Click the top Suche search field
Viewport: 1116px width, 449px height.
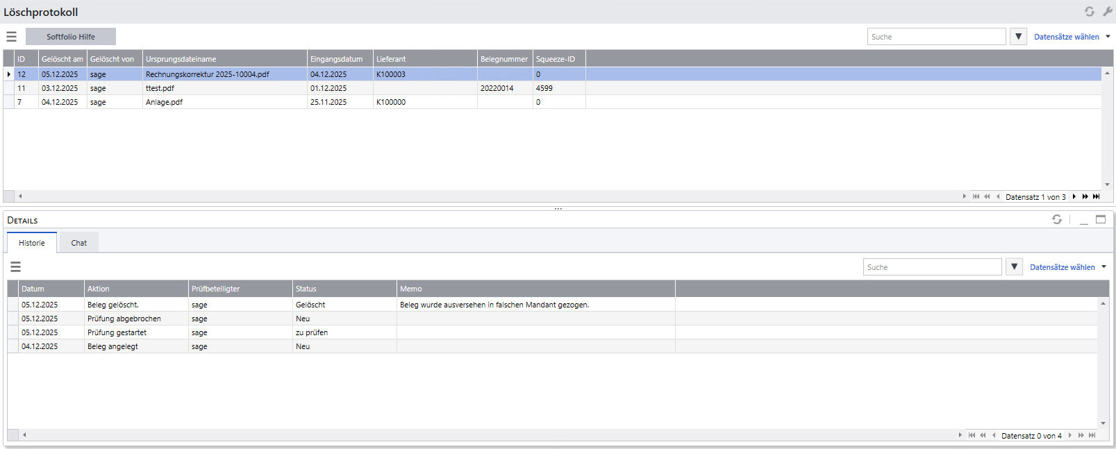(x=935, y=37)
